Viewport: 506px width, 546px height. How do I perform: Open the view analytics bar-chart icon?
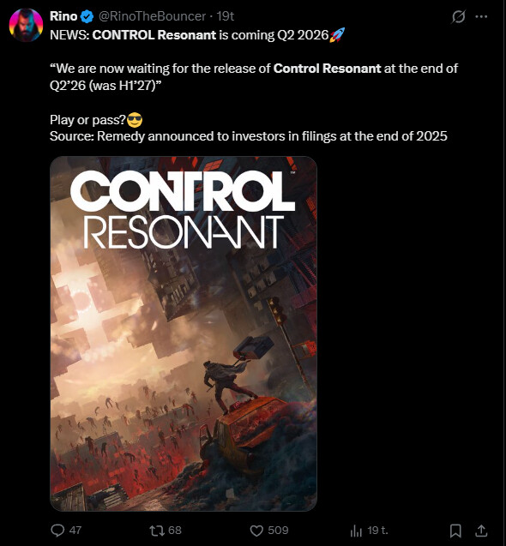tap(356, 531)
